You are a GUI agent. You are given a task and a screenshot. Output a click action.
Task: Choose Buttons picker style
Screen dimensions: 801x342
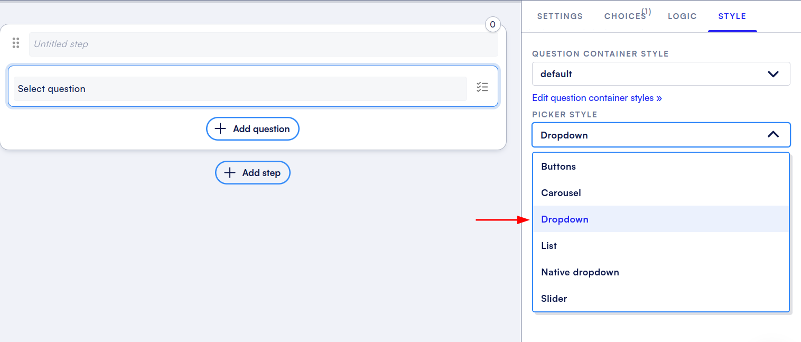point(558,167)
